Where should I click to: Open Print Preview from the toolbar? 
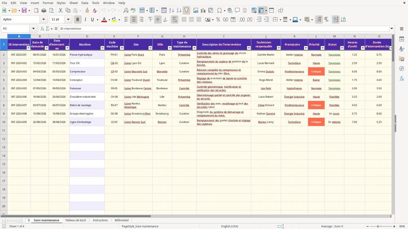click(51, 11)
